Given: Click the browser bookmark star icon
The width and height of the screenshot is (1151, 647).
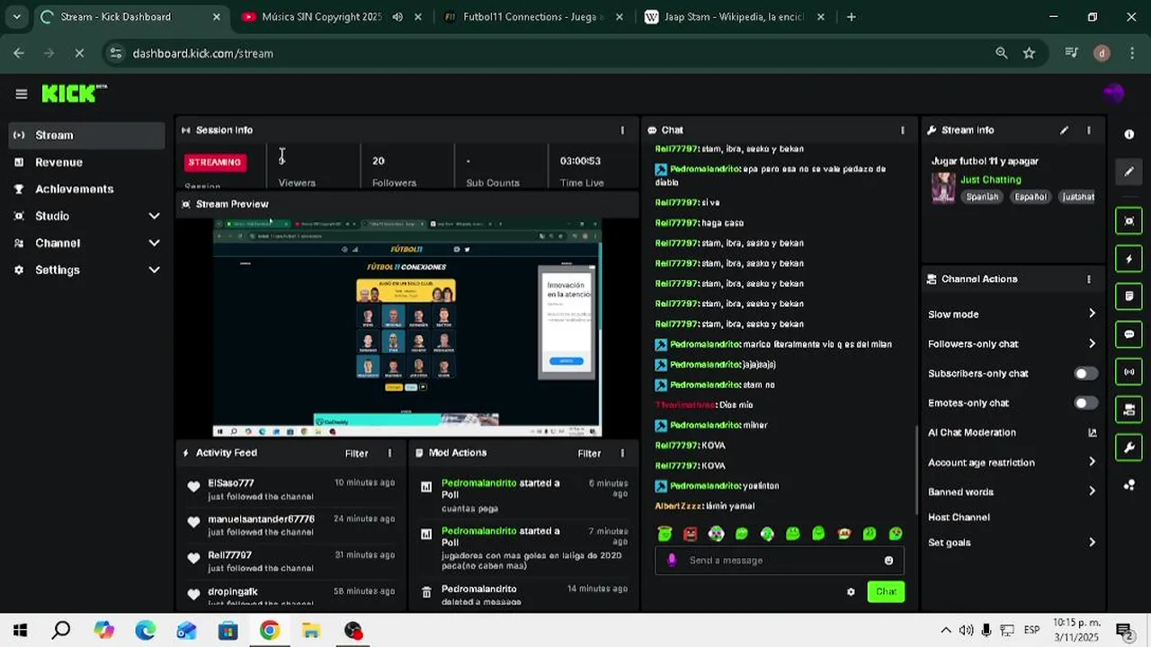Looking at the screenshot, I should (x=1029, y=53).
